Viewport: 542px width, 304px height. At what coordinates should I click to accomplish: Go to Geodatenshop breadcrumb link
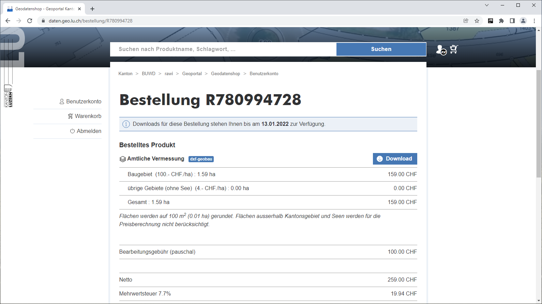(225, 73)
